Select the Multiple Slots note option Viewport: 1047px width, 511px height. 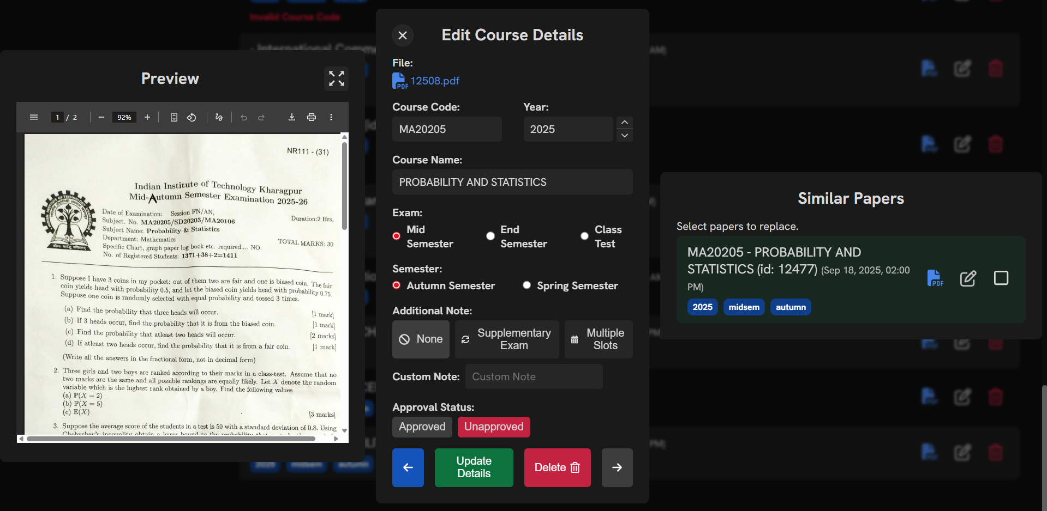599,339
